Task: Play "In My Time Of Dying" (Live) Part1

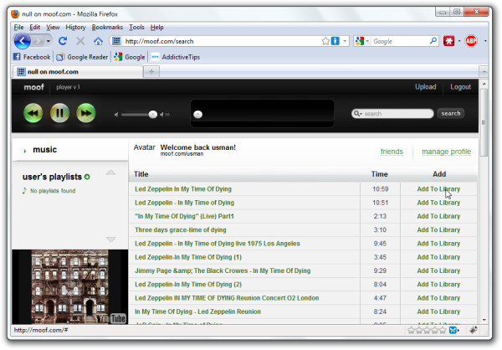Action: (184, 216)
